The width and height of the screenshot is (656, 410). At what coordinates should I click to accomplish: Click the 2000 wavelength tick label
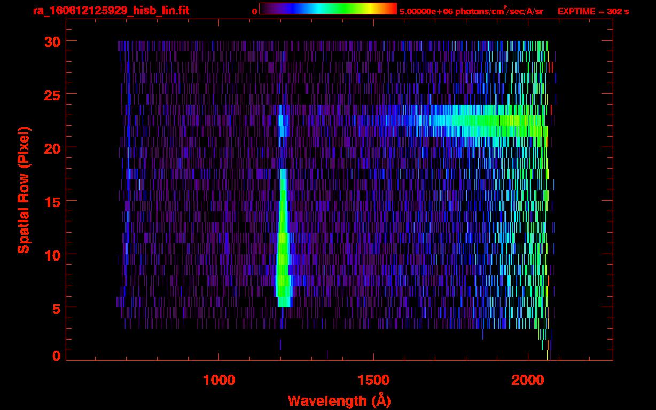tap(527, 380)
